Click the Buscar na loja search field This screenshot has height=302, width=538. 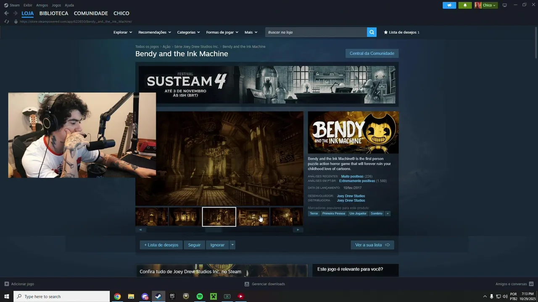pyautogui.click(x=316, y=32)
